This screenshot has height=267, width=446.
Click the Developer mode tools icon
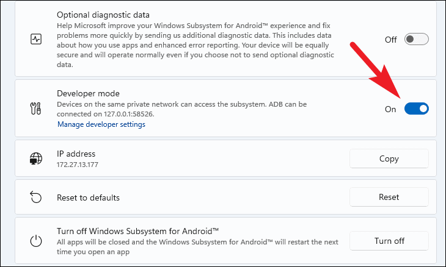35,109
